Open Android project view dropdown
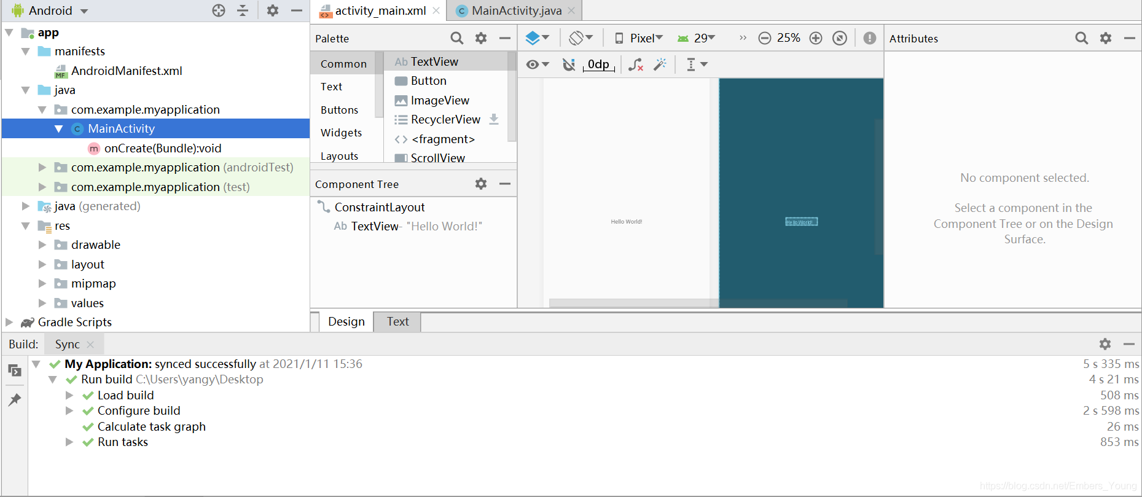1142x497 pixels. [50, 10]
